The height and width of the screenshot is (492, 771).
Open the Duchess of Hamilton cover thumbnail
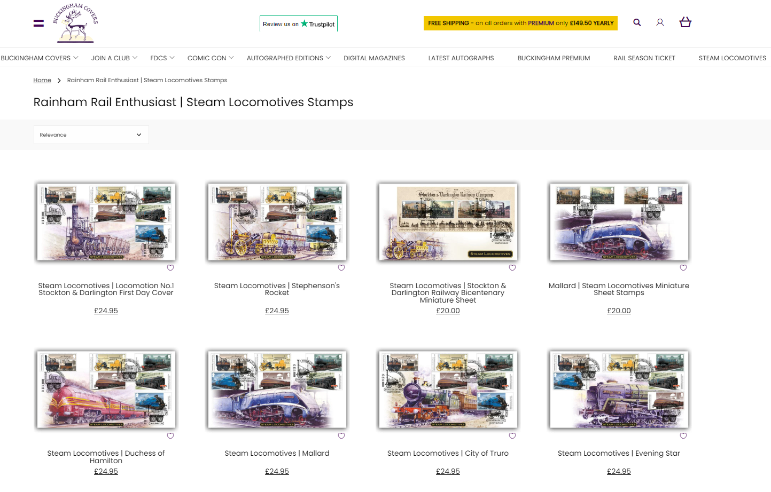pyautogui.click(x=106, y=389)
